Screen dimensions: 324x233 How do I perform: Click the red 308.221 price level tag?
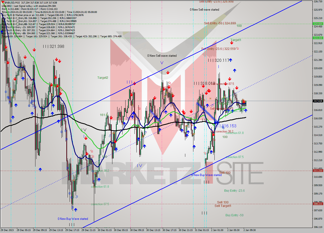tap(318, 204)
